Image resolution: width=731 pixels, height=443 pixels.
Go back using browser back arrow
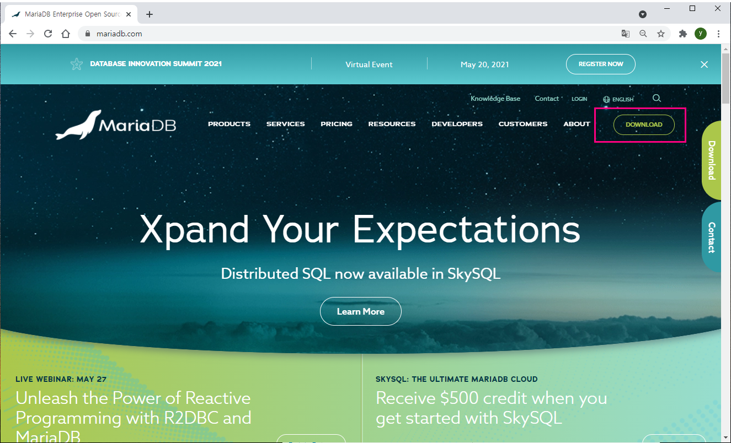click(13, 34)
